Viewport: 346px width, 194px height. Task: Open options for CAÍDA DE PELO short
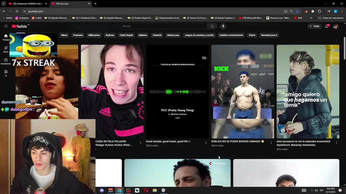(140, 143)
